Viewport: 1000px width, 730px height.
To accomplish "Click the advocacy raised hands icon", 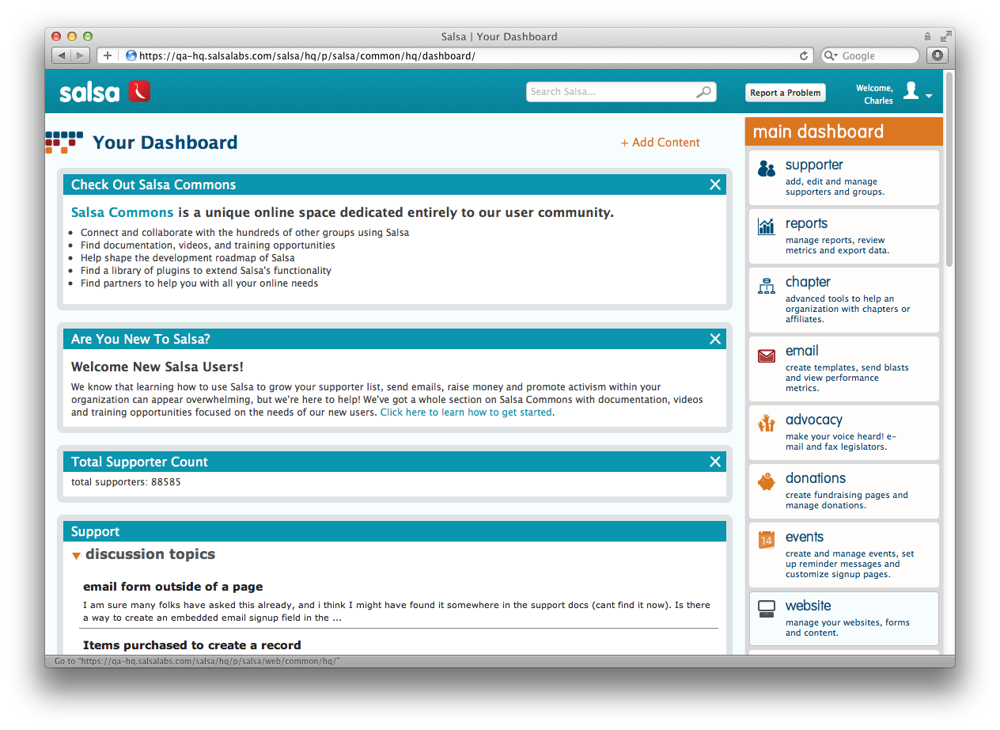I will tap(766, 423).
